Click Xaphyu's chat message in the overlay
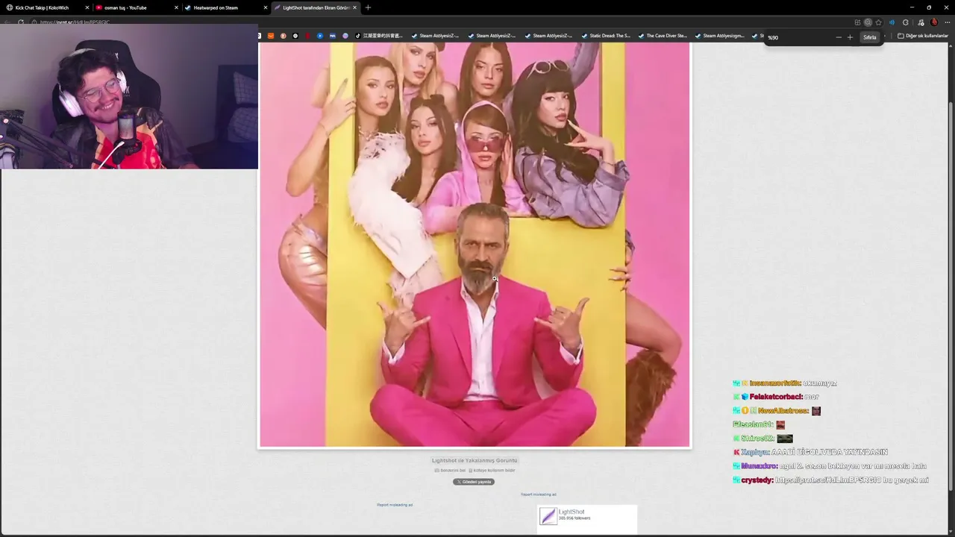Viewport: 955px width, 537px height. coord(811,452)
